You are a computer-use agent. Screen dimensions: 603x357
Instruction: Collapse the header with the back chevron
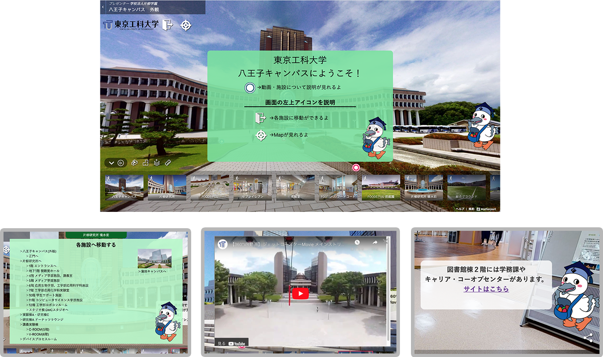pos(103,7)
